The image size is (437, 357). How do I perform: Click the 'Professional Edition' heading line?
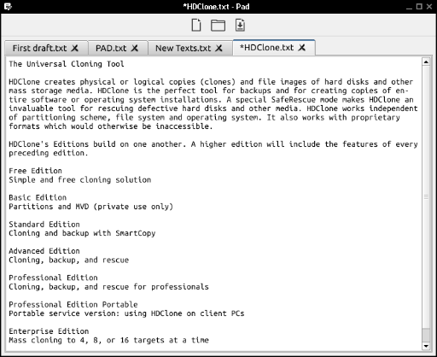click(53, 278)
